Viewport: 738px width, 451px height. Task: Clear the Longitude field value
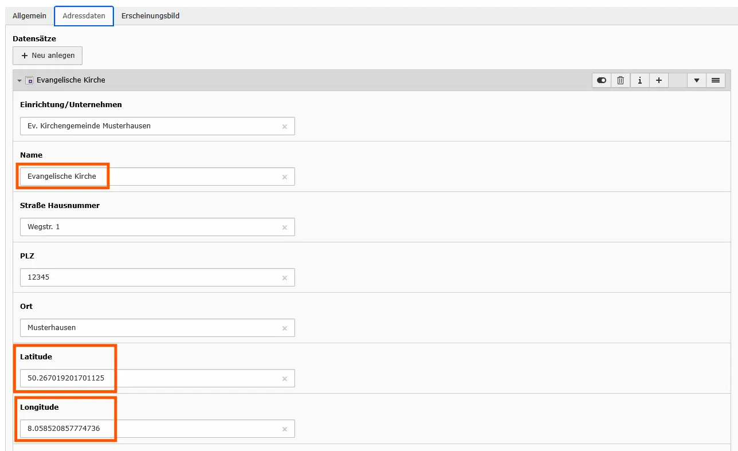coord(285,429)
